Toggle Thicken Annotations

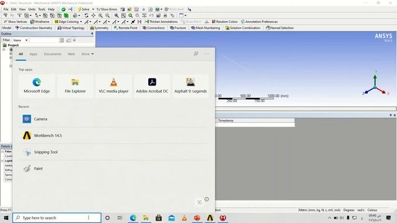point(161,22)
